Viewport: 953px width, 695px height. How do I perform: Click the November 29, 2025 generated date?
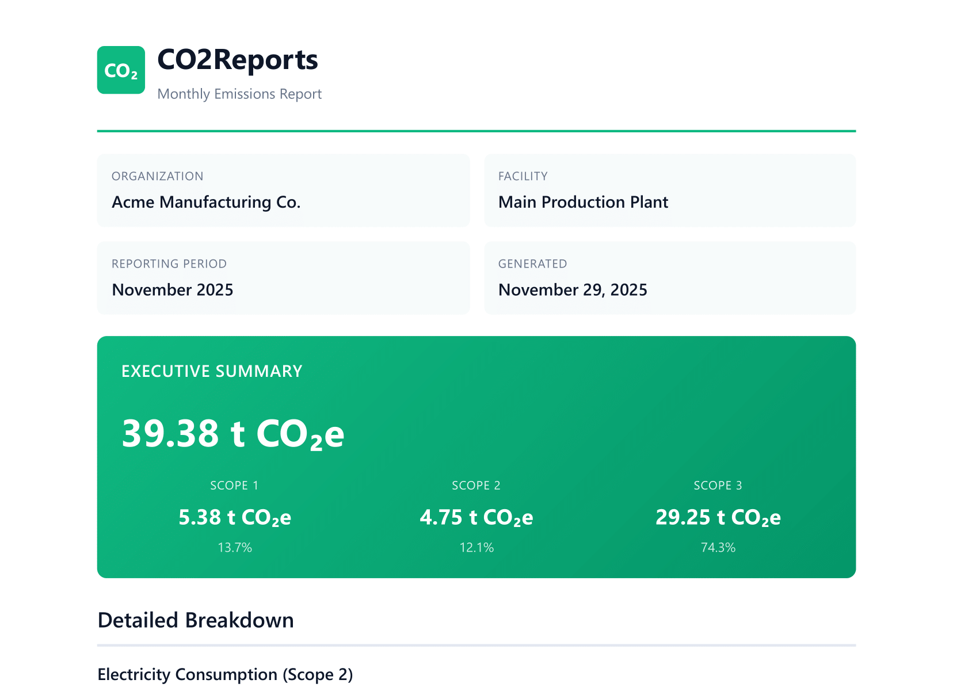pos(573,289)
